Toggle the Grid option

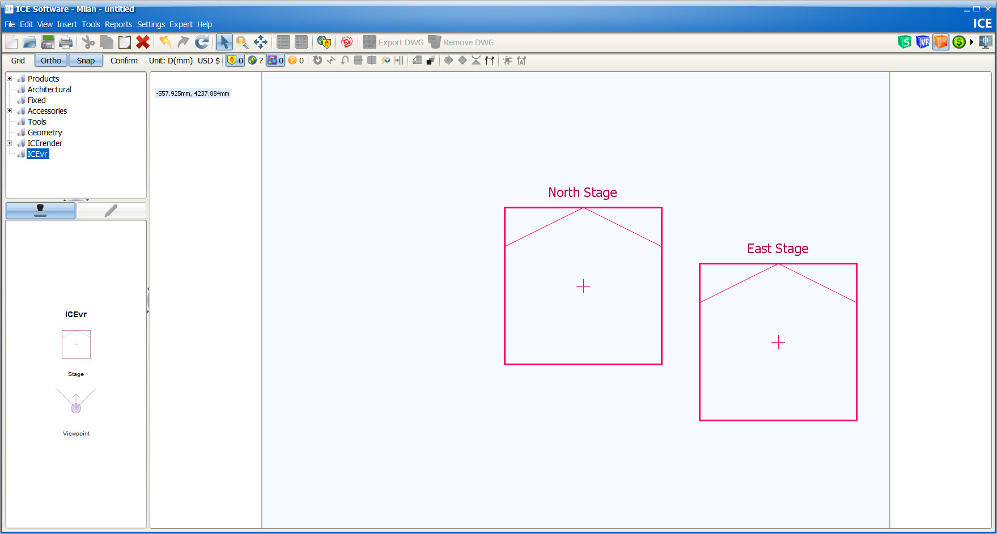coord(18,61)
